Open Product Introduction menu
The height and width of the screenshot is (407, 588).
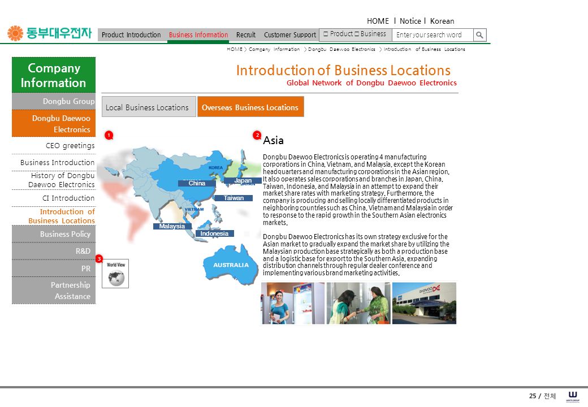click(x=131, y=35)
